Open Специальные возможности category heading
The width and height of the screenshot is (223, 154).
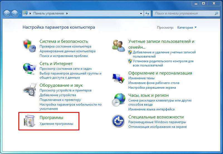tap(156, 117)
